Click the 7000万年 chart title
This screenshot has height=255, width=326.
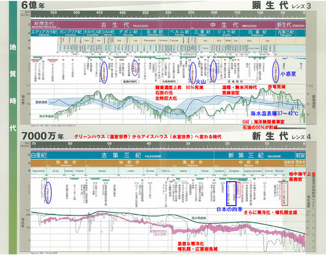click(x=42, y=136)
